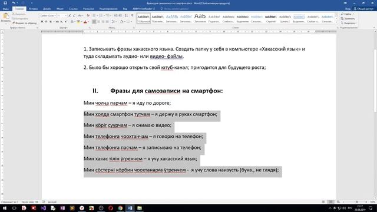Create a numbered list
Screen dimensions: 377x212
101,16
